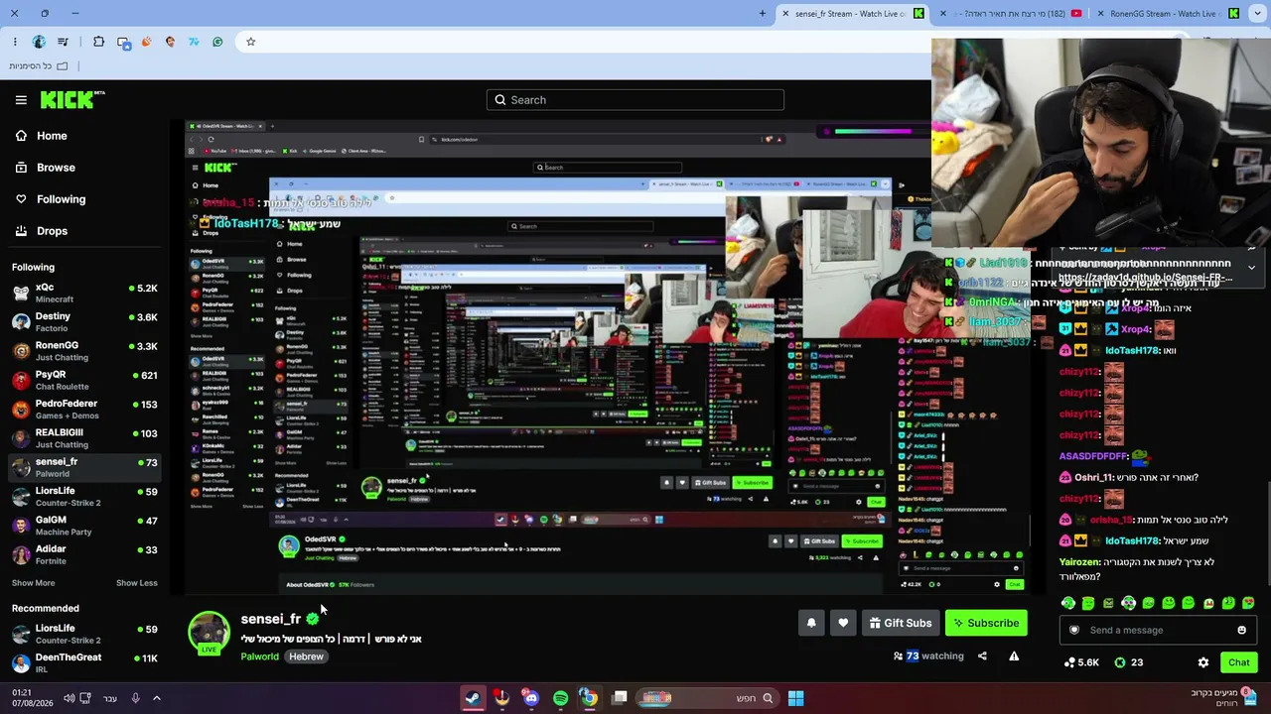
Task: Click the ASASDFDFDFF username in chat
Action: [1093, 456]
